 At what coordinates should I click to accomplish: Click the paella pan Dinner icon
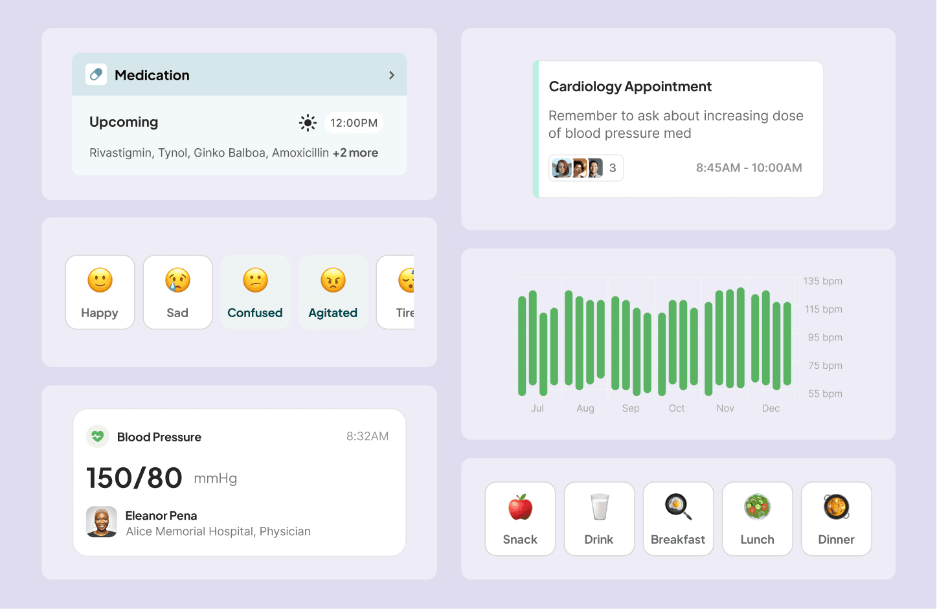click(837, 507)
